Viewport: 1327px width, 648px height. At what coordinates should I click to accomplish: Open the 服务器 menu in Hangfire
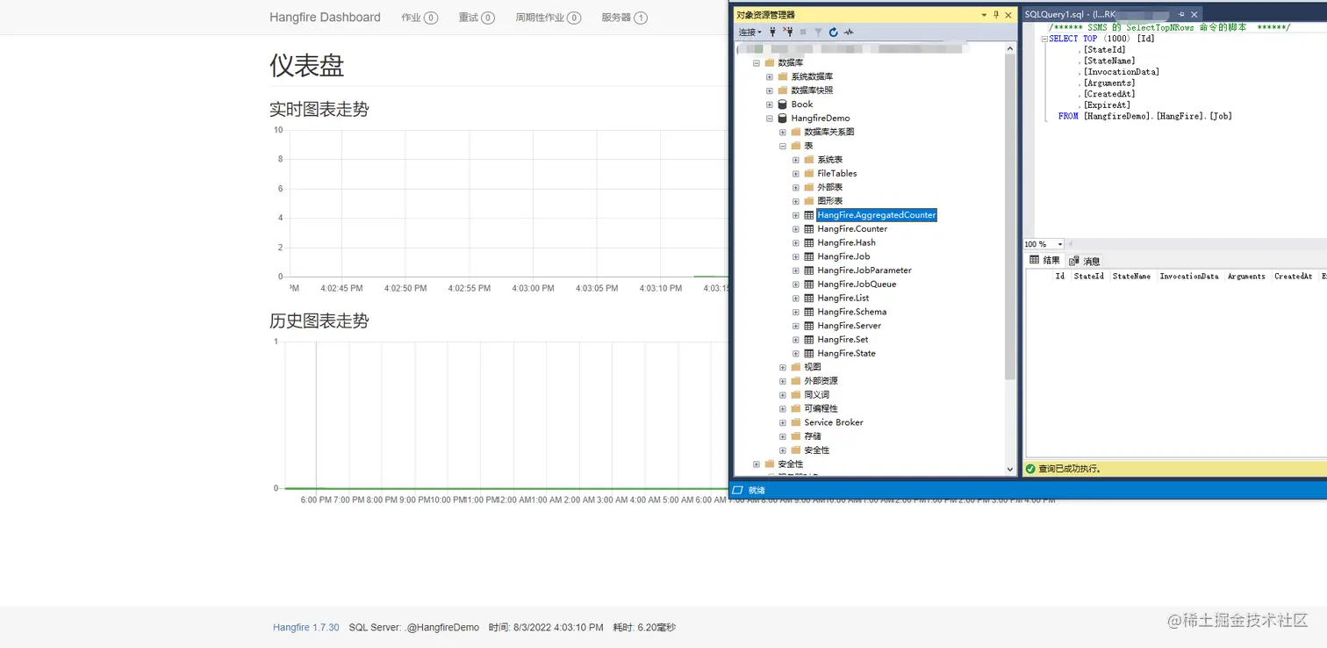coord(625,18)
